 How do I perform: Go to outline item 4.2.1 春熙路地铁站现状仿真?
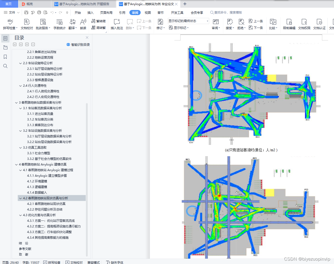tap(46, 204)
